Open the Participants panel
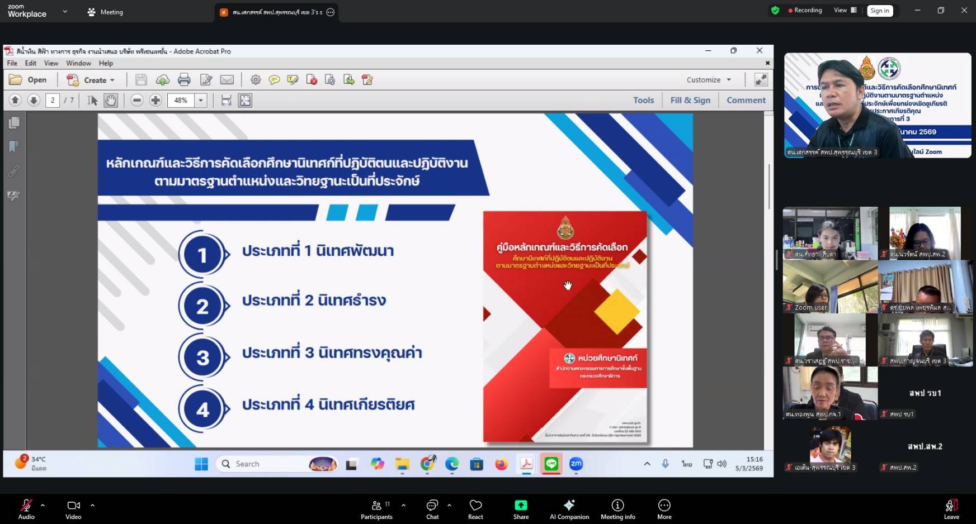976x524 pixels. click(377, 509)
